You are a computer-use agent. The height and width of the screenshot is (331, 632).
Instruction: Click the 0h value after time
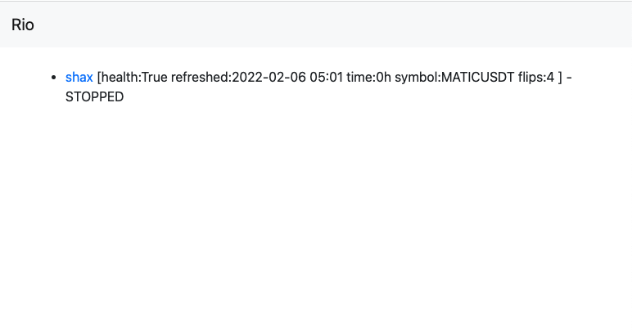[383, 77]
